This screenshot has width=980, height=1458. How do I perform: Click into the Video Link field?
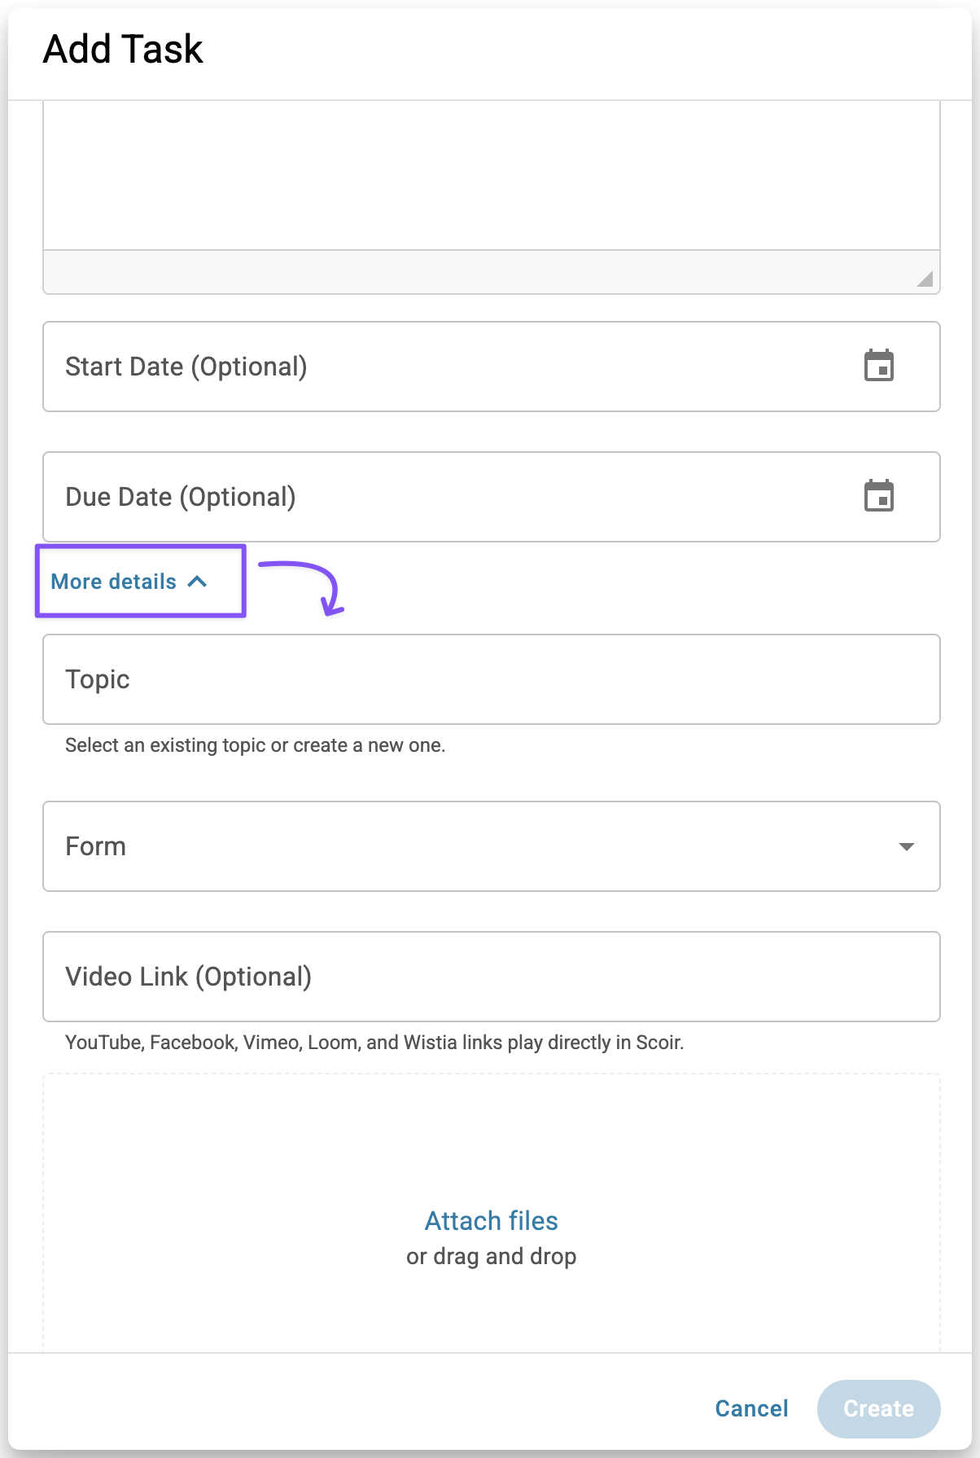tap(491, 977)
